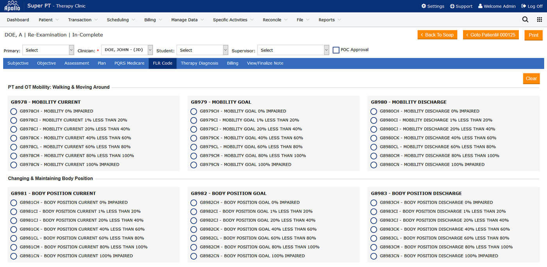Screen dimensions: 547x267
Task: Click the Welcome Admin user icon
Action: 480,6
